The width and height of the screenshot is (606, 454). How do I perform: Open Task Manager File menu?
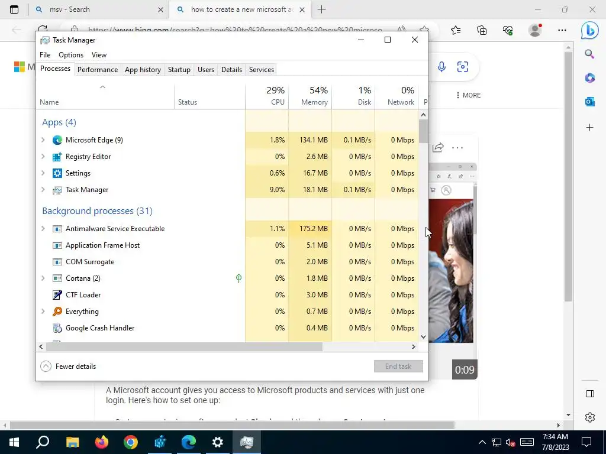click(x=45, y=55)
